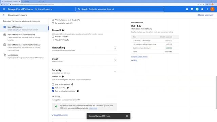Open the Integrity Monitoring help icon

click(x=78, y=91)
